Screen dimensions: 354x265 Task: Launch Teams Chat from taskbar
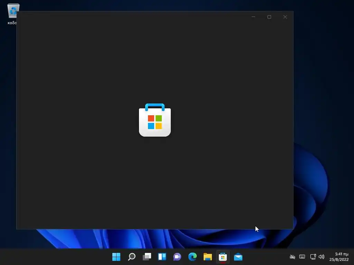177,257
